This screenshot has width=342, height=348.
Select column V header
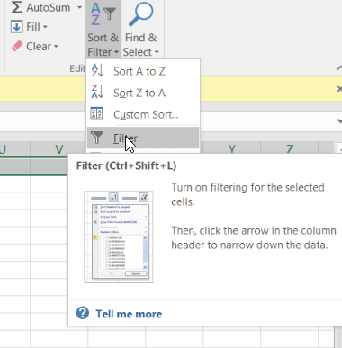coord(59,149)
